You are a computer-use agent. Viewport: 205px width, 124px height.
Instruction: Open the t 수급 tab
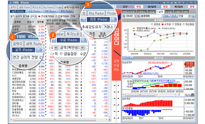click(169, 12)
